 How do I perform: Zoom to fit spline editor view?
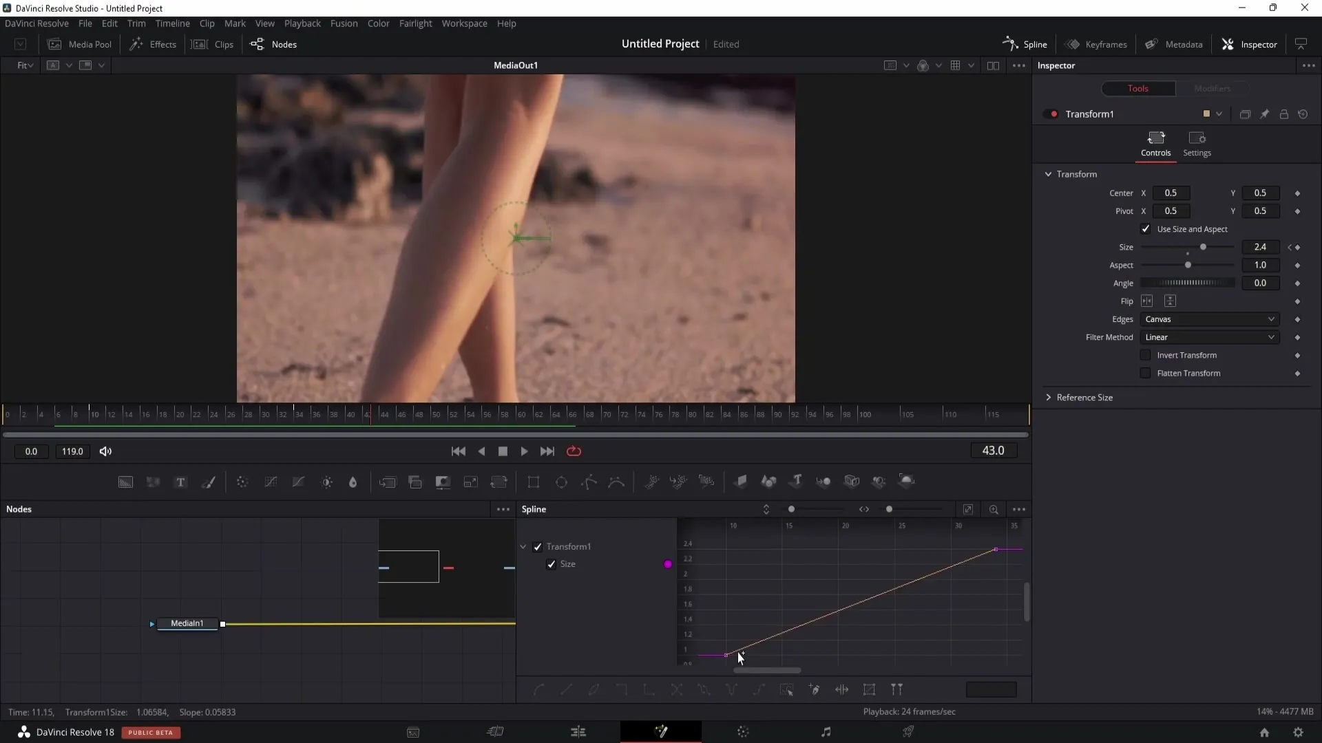click(x=967, y=509)
